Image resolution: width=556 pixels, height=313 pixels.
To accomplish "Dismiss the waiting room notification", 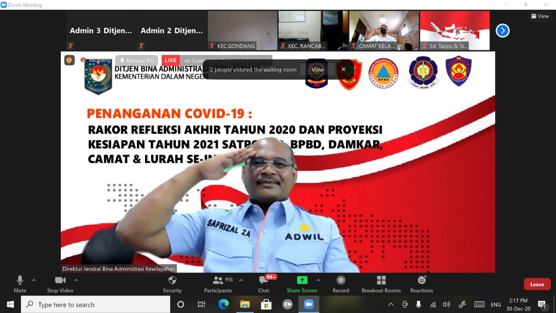I will click(x=344, y=70).
